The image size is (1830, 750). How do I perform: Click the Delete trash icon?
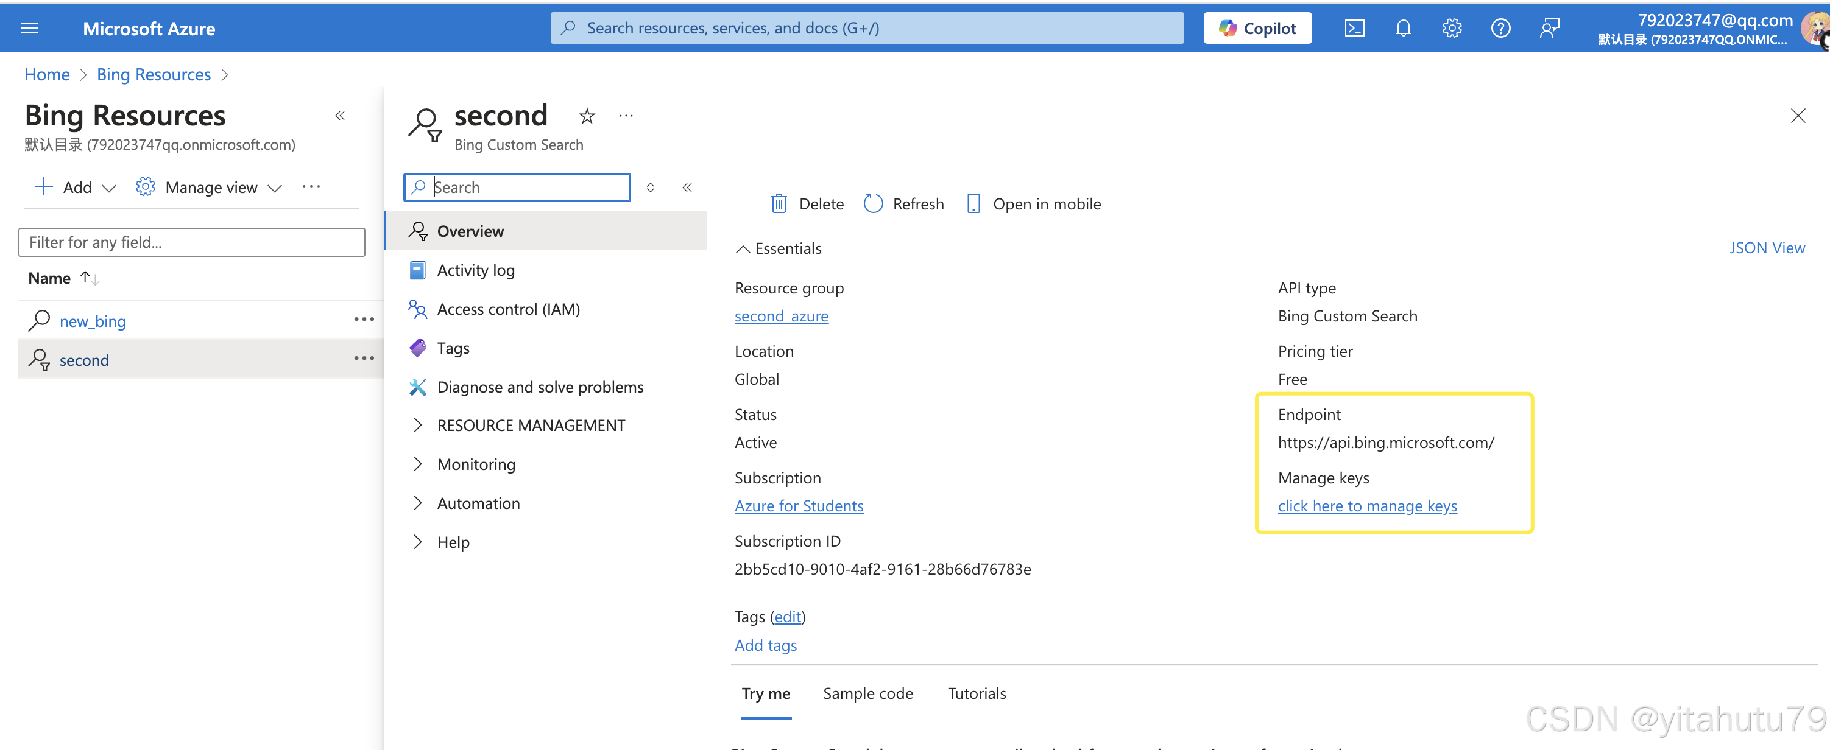click(779, 204)
